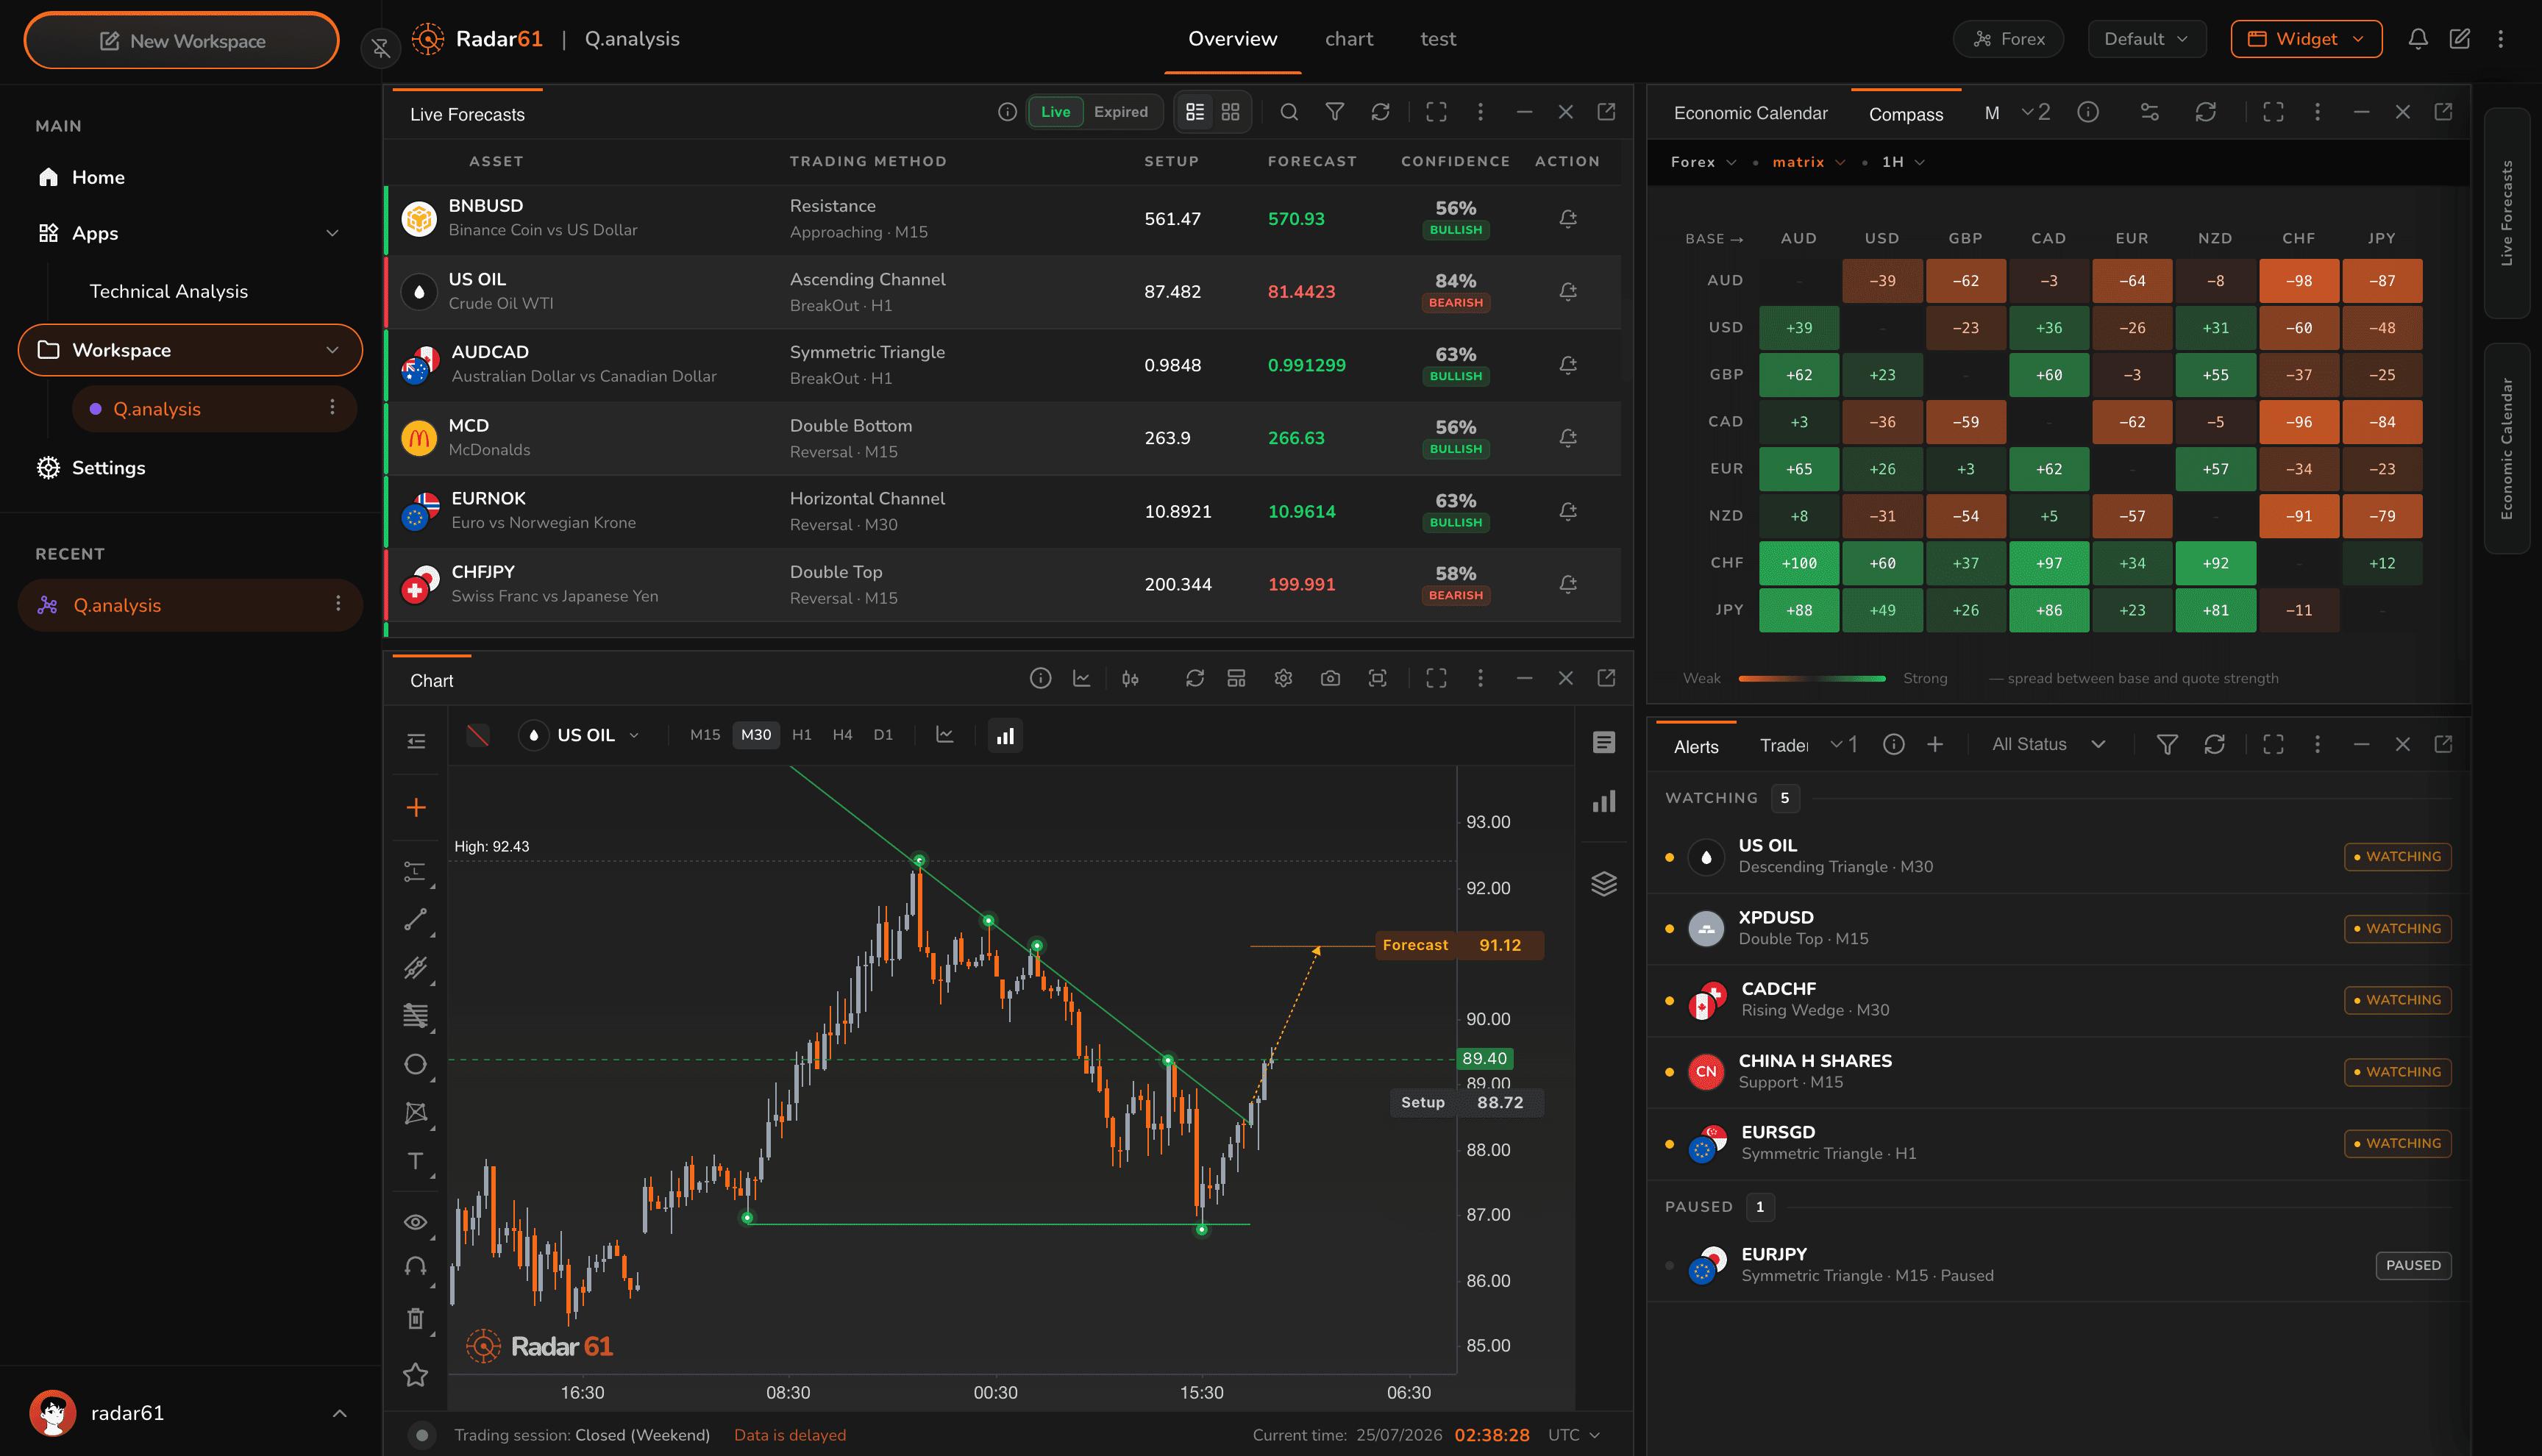Viewport: 2542px width, 1456px height.
Task: Open the matrix view dropdown in Compass
Action: click(1809, 162)
